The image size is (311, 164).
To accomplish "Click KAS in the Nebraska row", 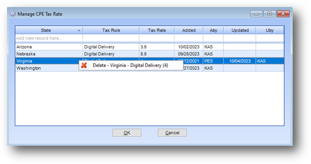I will 213,54.
